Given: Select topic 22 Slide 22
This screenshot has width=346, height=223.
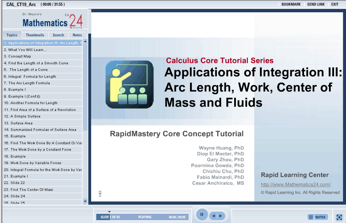Looking at the screenshot, I should coord(43,183).
